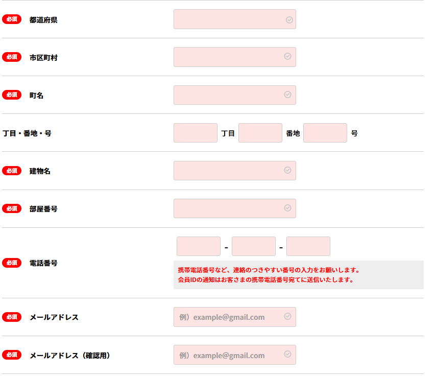Image resolution: width=436 pixels, height=376 pixels.
Task: Focus the 番地 number box
Action: [x=260, y=133]
